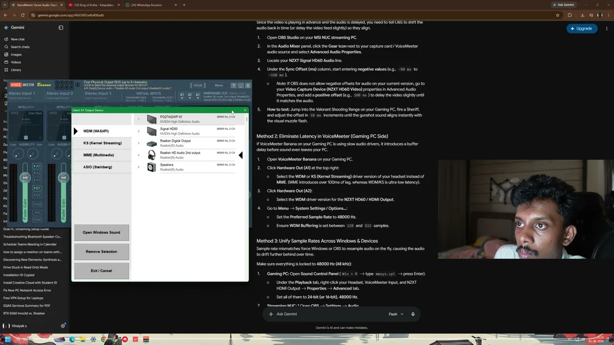
Task: Select the ASIO (Steinberg) driver tab
Action: click(x=101, y=167)
